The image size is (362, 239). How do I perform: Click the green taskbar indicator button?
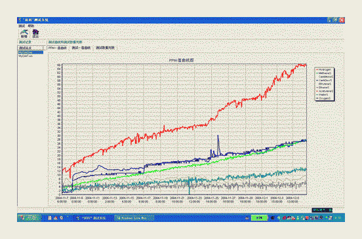(x=259, y=218)
